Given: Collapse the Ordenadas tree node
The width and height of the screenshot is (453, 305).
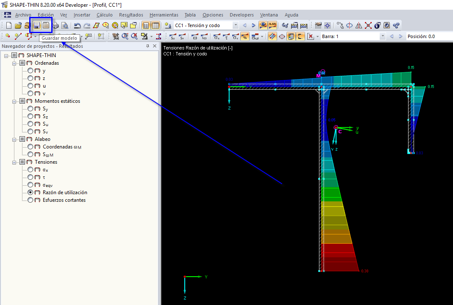Looking at the screenshot, I should (x=14, y=63).
